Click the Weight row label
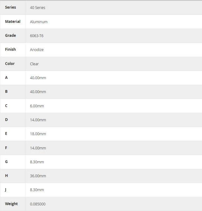This screenshot has width=202, height=211. click(x=11, y=204)
